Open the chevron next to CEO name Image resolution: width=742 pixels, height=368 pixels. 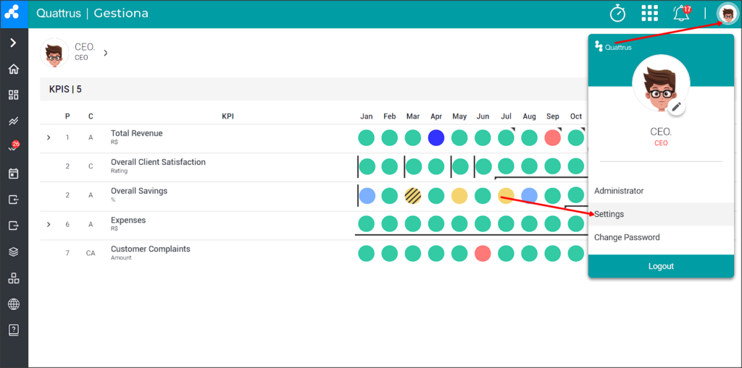(x=106, y=53)
